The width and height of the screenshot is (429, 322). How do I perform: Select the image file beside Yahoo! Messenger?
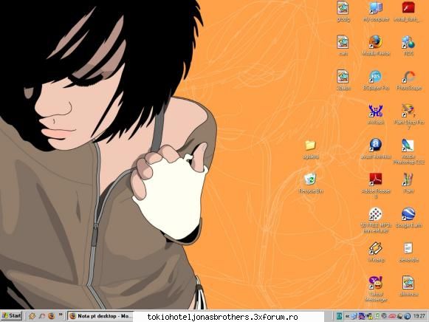coord(408,287)
